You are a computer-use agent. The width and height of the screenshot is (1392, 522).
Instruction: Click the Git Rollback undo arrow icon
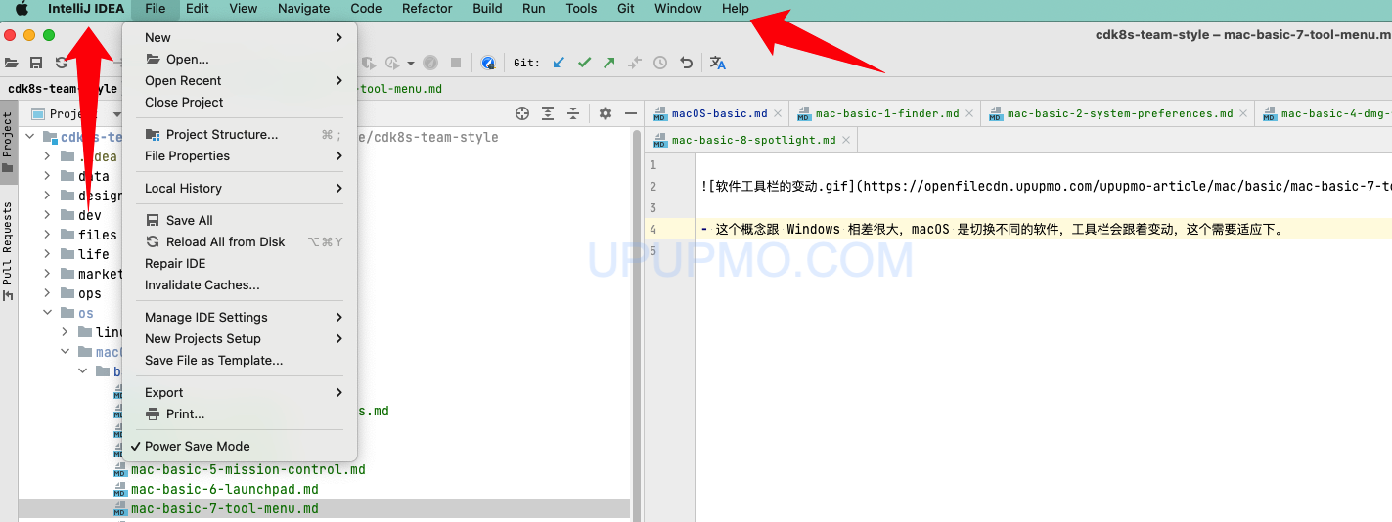coord(686,63)
